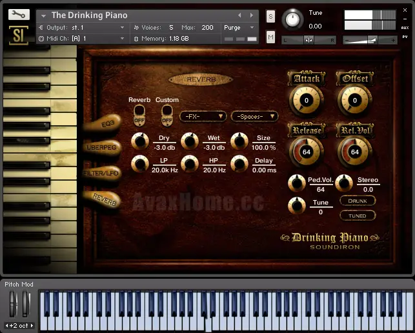Click the Midi Ch icon
The image size is (415, 333).
point(41,39)
